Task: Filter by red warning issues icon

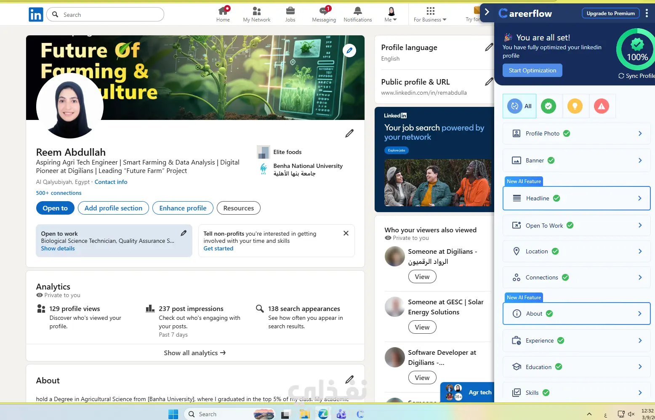Action: click(x=601, y=106)
